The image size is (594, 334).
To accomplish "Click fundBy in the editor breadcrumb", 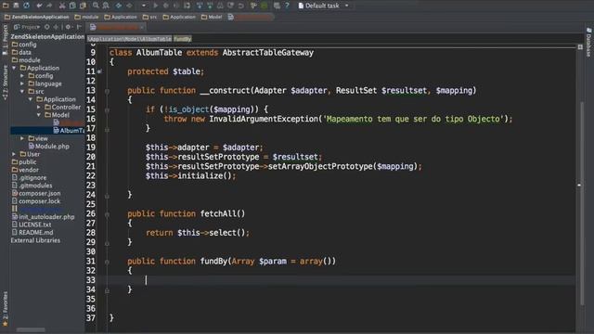I will tap(183, 39).
